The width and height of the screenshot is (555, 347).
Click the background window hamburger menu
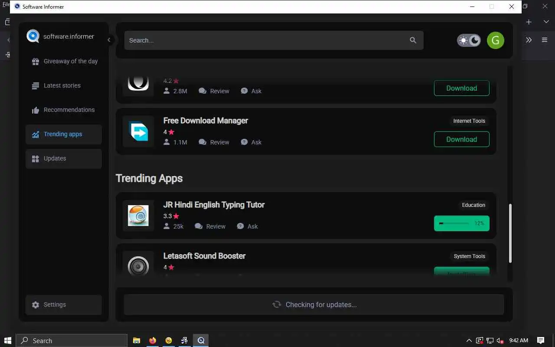(545, 40)
